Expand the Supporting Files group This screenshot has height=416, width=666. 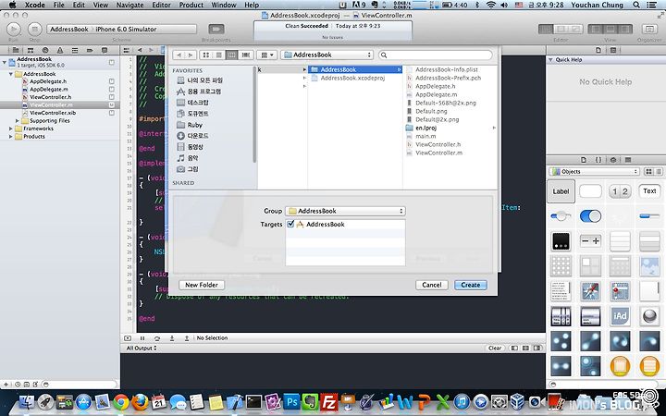click(x=18, y=121)
